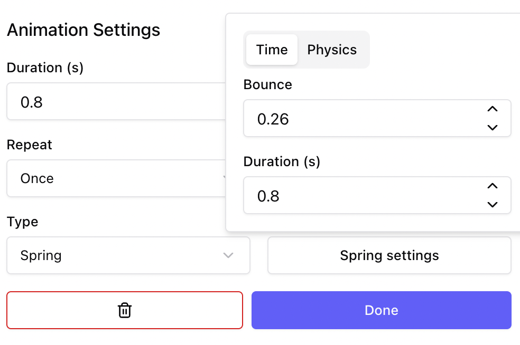Screen dimensions: 520x345
Task: Click the Duration field in spring popup
Action: click(359, 196)
